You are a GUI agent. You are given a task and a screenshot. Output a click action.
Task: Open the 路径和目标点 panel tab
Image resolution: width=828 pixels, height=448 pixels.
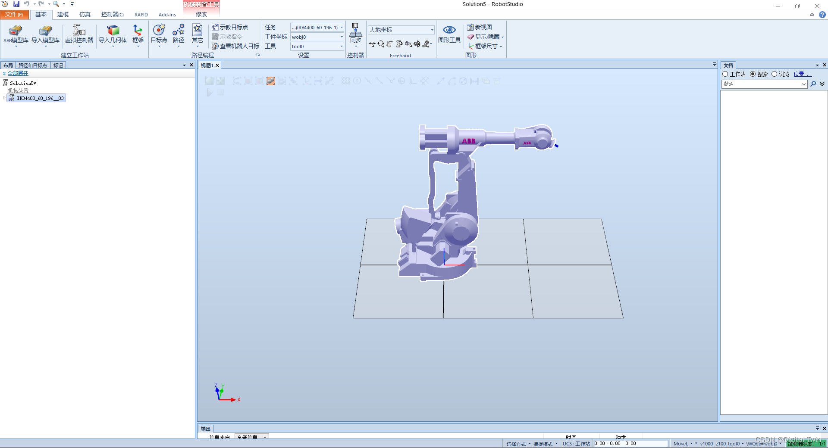(33, 65)
